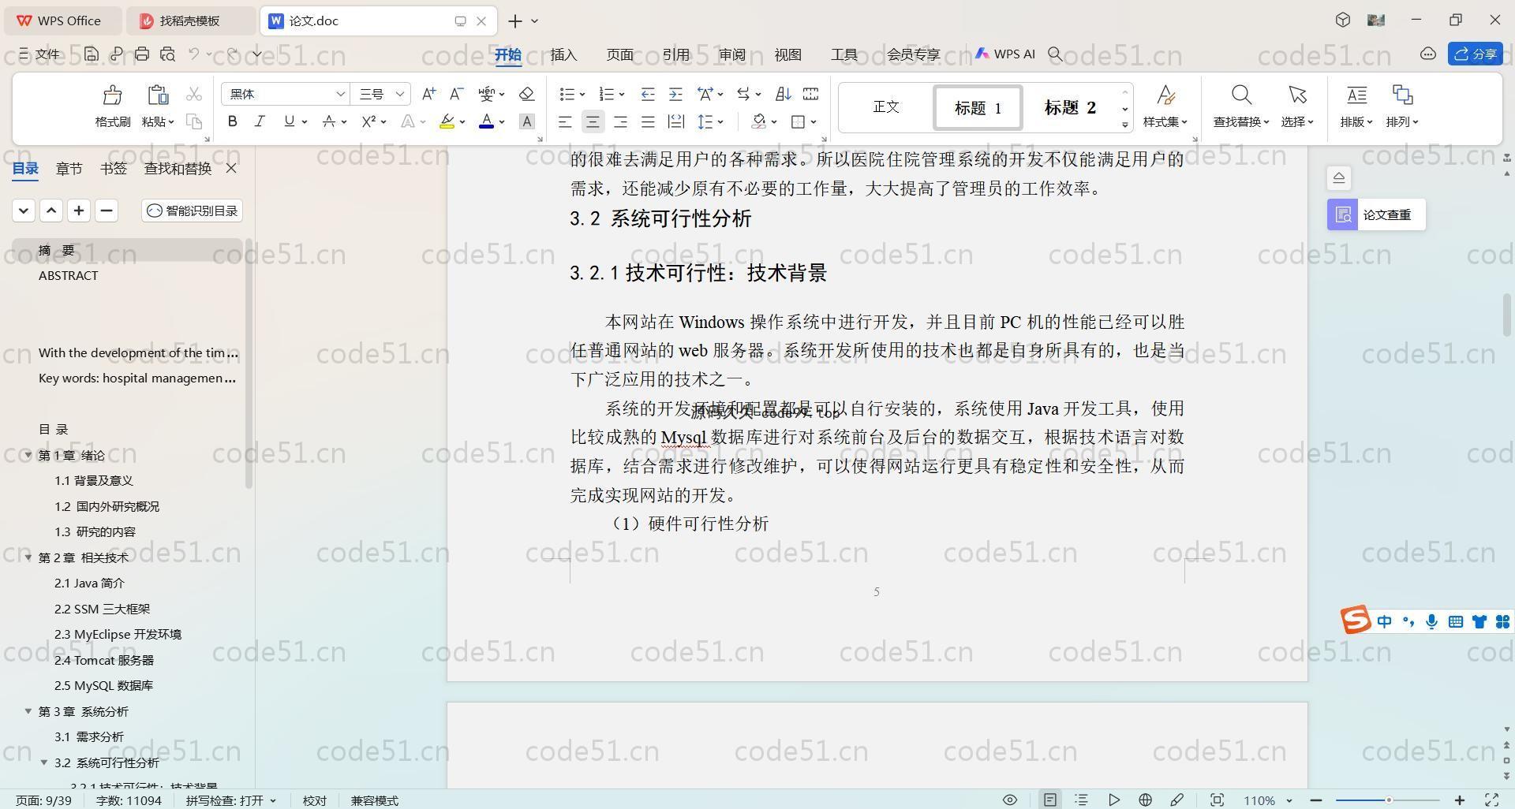Click the Print Preview icon
The height and width of the screenshot is (809, 1515).
pyautogui.click(x=167, y=54)
